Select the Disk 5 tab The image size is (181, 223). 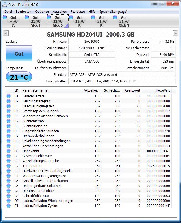124,21
